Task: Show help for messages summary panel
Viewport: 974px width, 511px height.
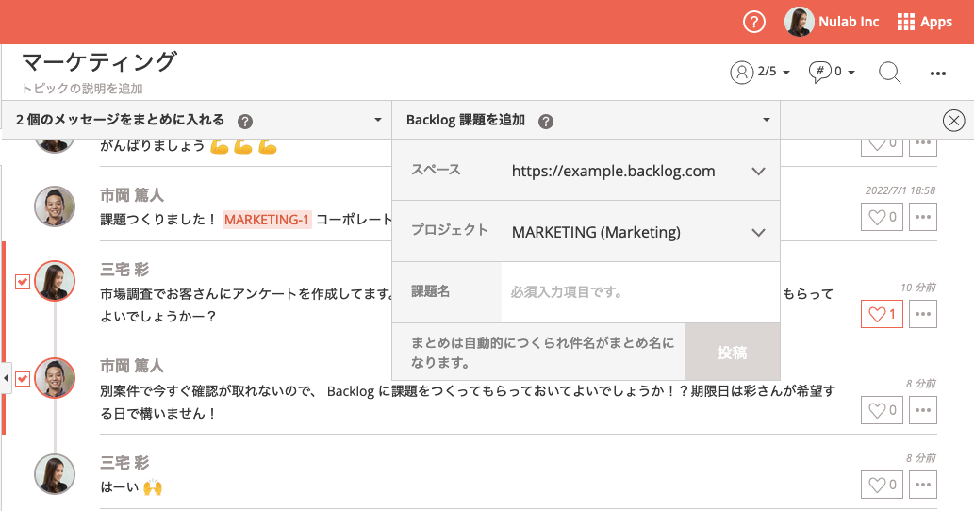Action: pyautogui.click(x=245, y=121)
